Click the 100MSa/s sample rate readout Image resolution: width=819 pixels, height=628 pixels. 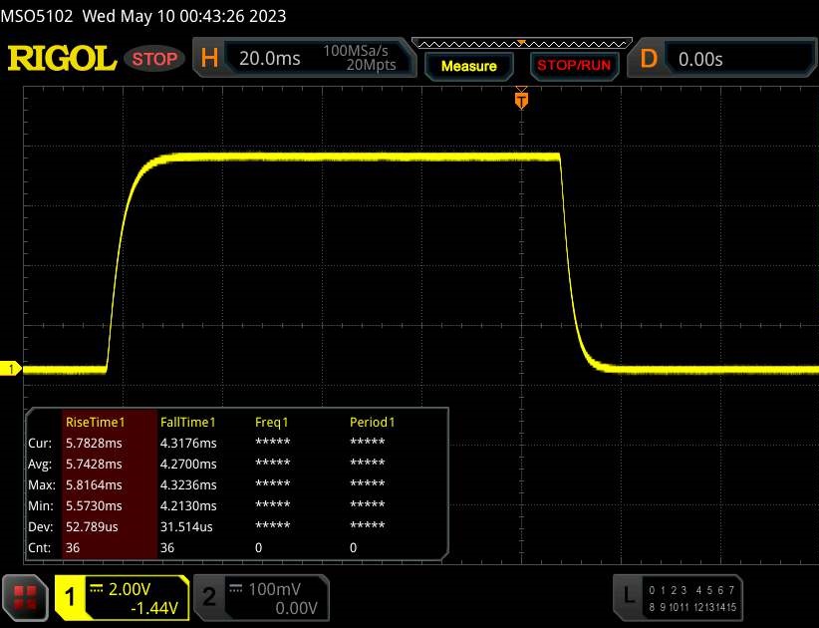tap(355, 51)
